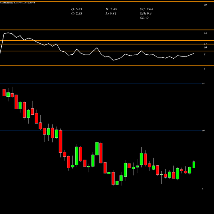The image size is (214, 214).
Task: Click the '11' label on line chart axis
Action: click(x=205, y=44)
